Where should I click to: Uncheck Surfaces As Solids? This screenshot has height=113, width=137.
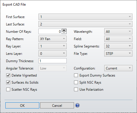(8, 82)
